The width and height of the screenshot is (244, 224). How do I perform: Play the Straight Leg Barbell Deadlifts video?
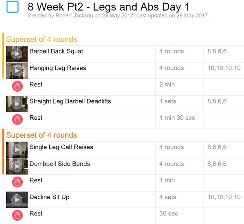point(17,104)
